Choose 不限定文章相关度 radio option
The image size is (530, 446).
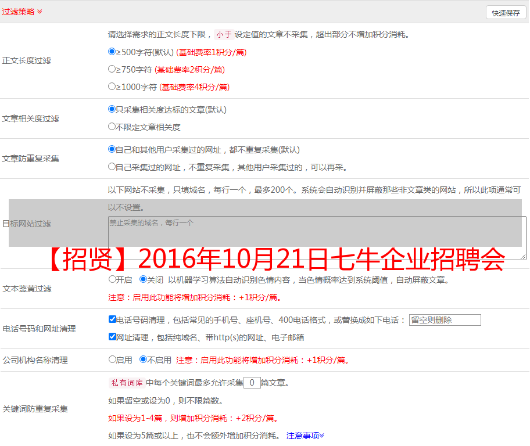pos(112,127)
